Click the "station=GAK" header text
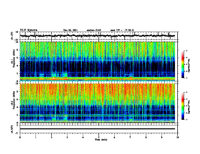 click(x=94, y=30)
